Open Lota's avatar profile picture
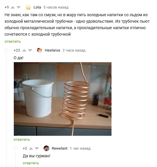This screenshot has height=167, width=157. 28,7
